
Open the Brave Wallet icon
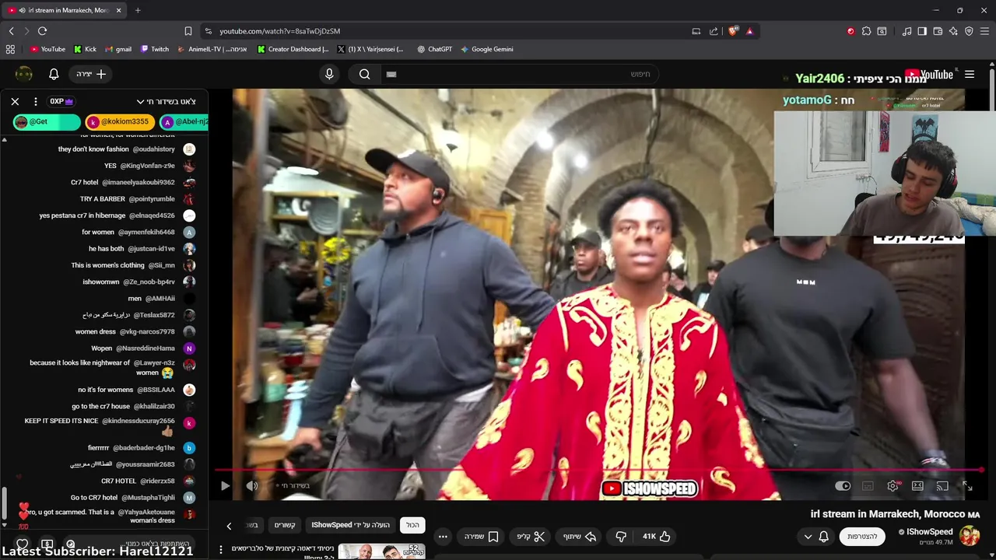coord(938,31)
